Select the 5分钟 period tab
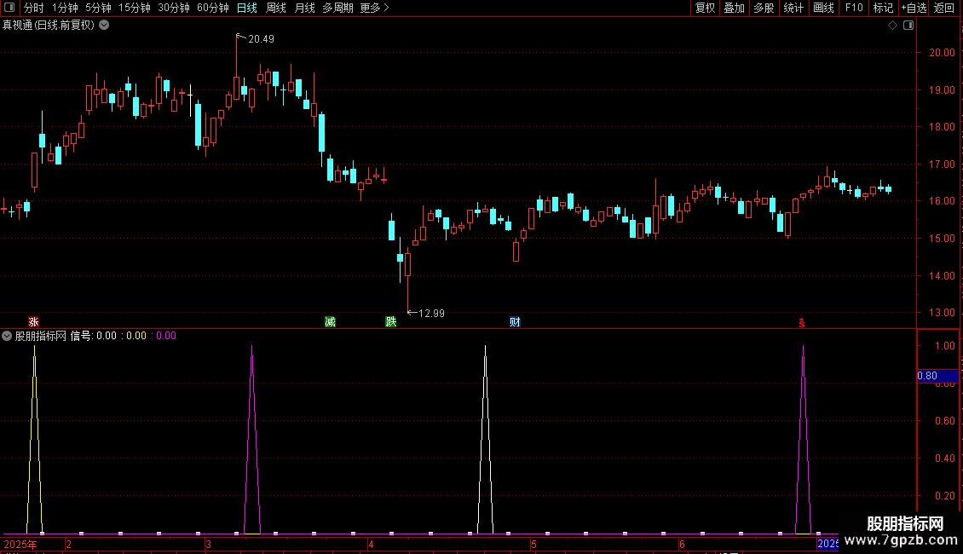This screenshot has width=963, height=554. pos(98,8)
